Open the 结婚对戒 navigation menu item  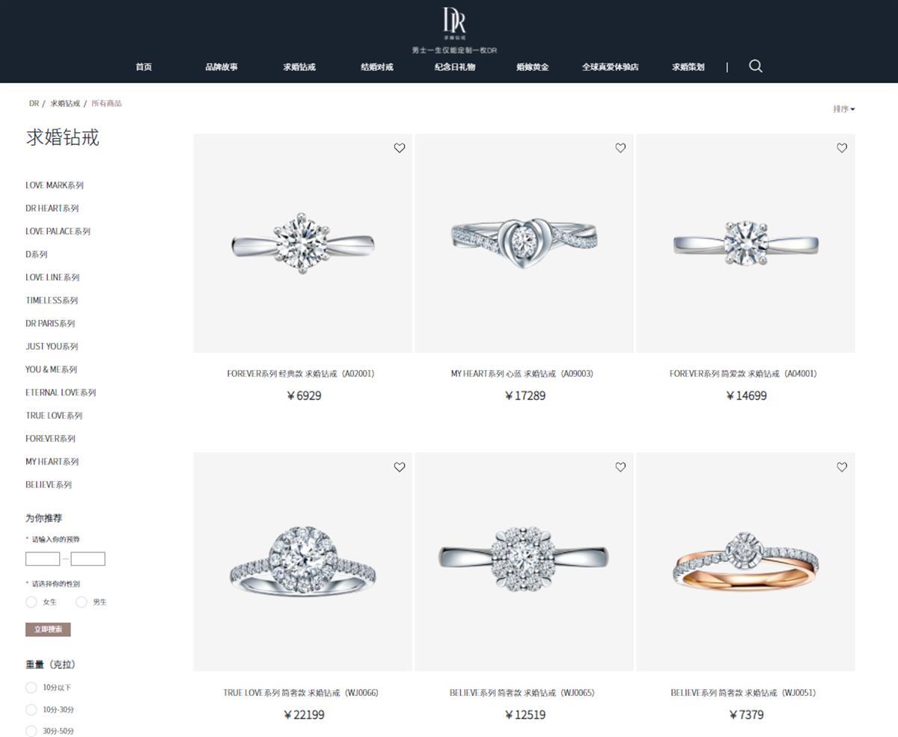[376, 67]
